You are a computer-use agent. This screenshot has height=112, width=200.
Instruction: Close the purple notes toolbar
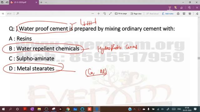pos(197,8)
